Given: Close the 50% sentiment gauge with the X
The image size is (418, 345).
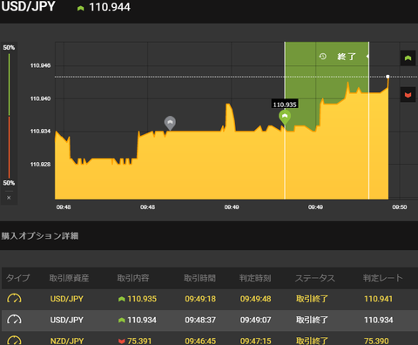Looking at the screenshot, I should click(x=9, y=198).
